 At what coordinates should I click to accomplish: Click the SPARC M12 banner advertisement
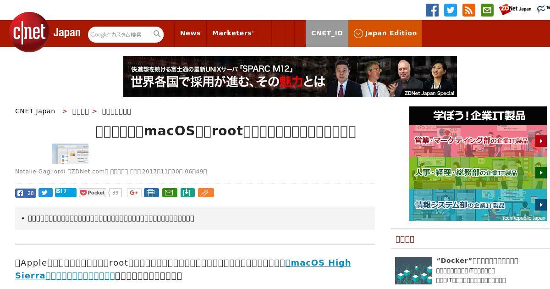[290, 77]
